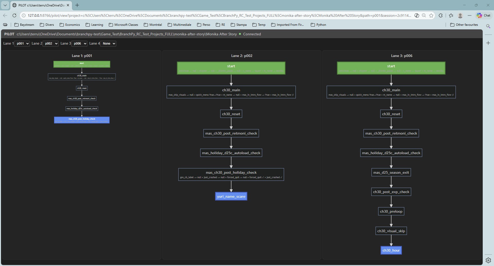Click the monitor icon at the favorites bar start
Image resolution: width=494 pixels, height=266 pixels.
pyautogui.click(x=5, y=24)
